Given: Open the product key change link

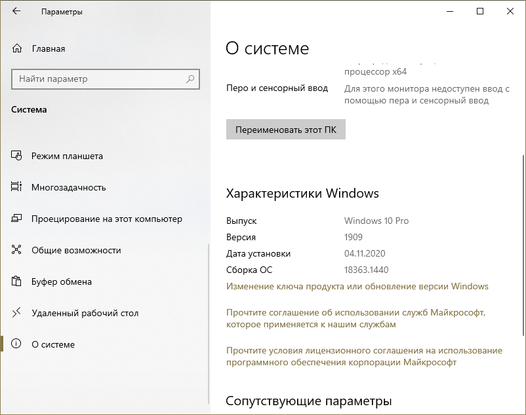Looking at the screenshot, I should tap(357, 286).
